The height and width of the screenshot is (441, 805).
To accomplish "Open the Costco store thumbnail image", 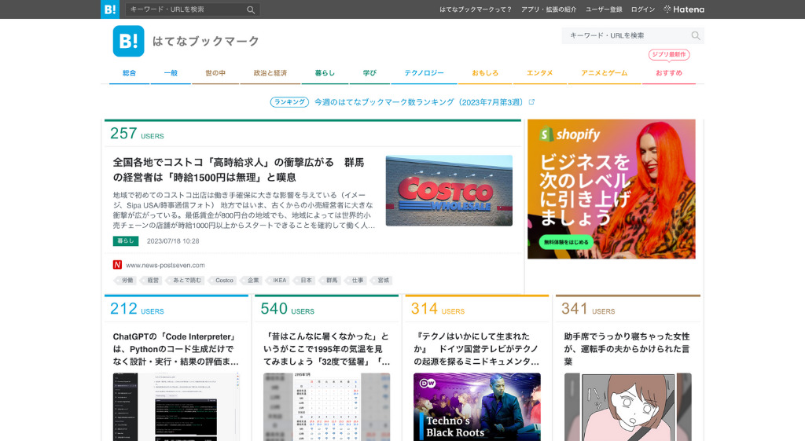I will [x=449, y=190].
